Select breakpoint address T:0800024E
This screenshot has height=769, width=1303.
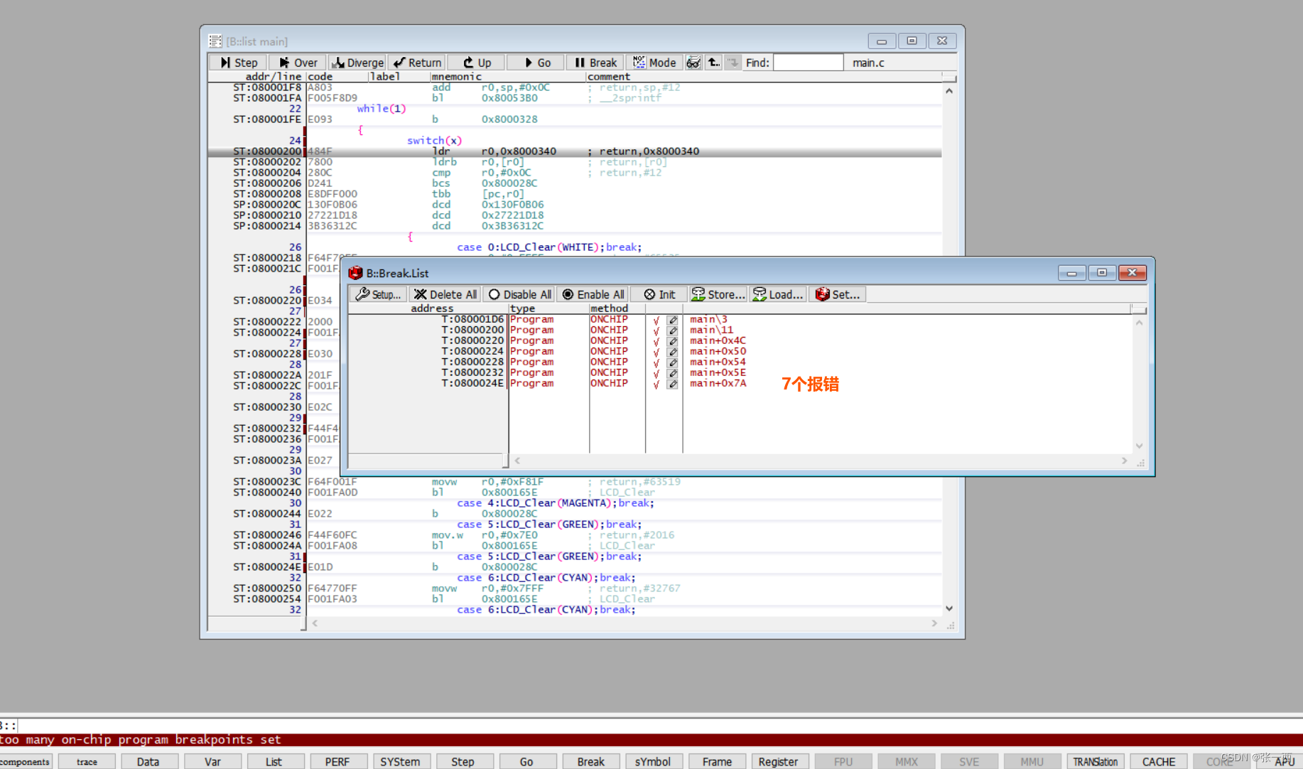pyautogui.click(x=472, y=383)
